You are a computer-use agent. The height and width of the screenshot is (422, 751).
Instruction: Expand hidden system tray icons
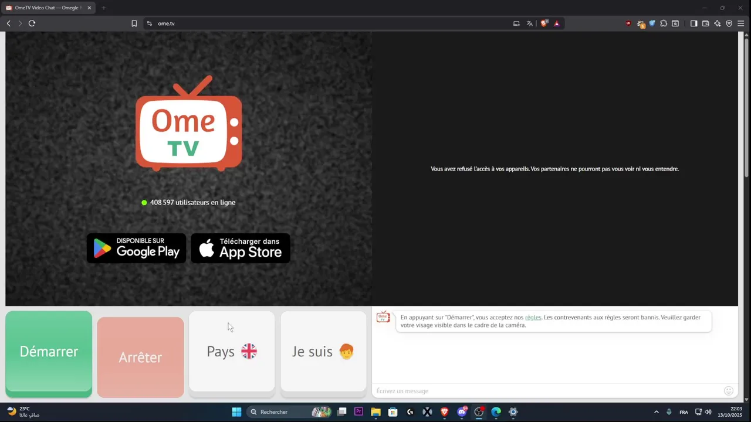click(656, 412)
